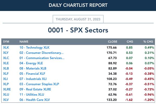Click 04 - Energy XLE link
The height and width of the screenshot is (104, 156).
pyautogui.click(x=31, y=63)
